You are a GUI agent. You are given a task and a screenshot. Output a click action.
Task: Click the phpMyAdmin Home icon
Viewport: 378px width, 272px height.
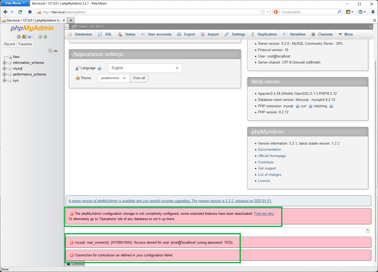[x=19, y=37]
